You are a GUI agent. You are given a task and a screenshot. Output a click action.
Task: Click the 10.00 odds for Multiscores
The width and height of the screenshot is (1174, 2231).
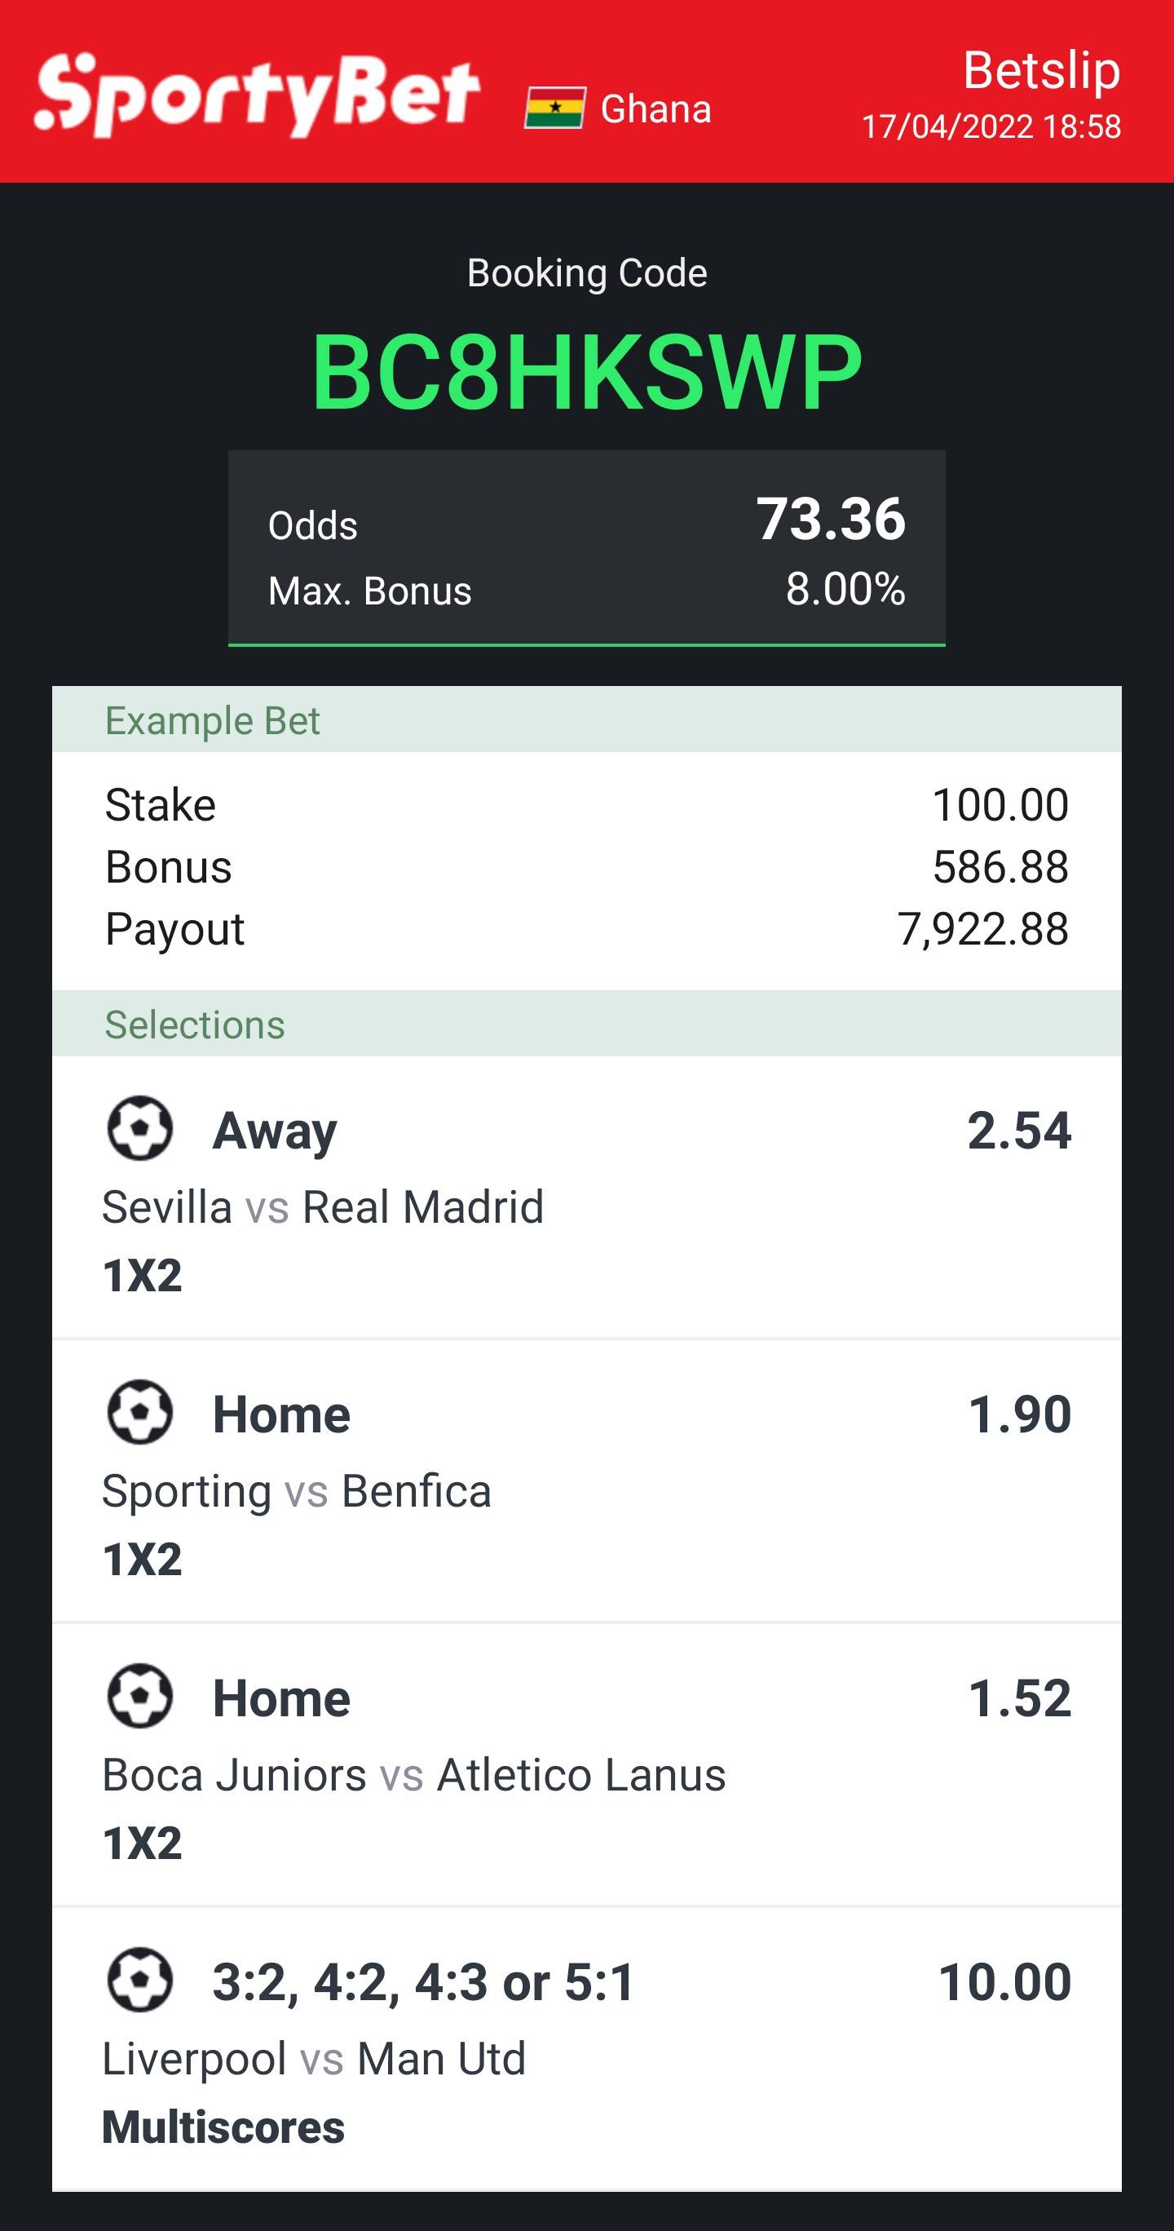(x=1004, y=1981)
